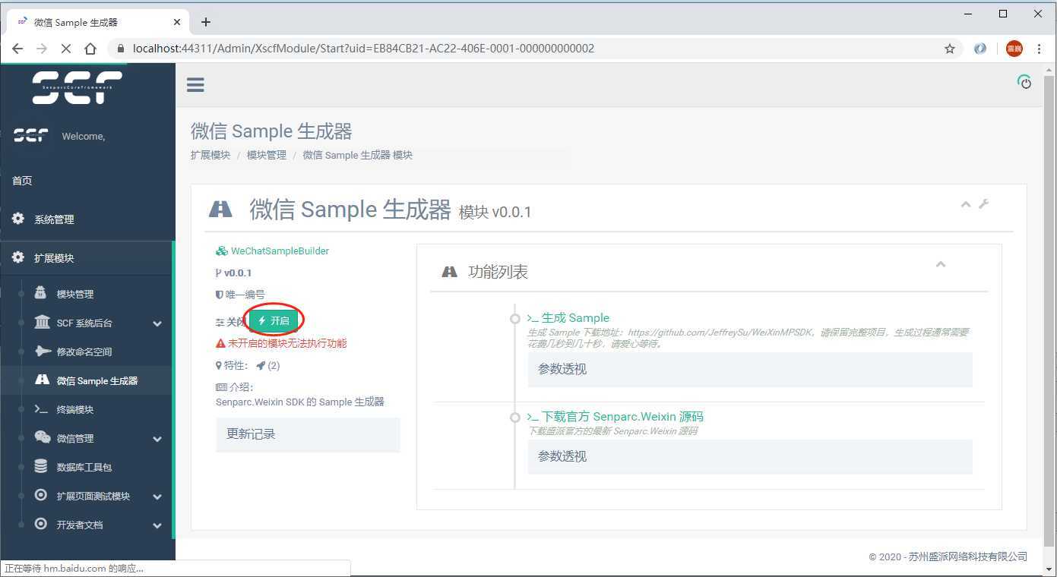Click the 扩展页面测试模块 circle icon
The width and height of the screenshot is (1057, 577).
[x=41, y=496]
